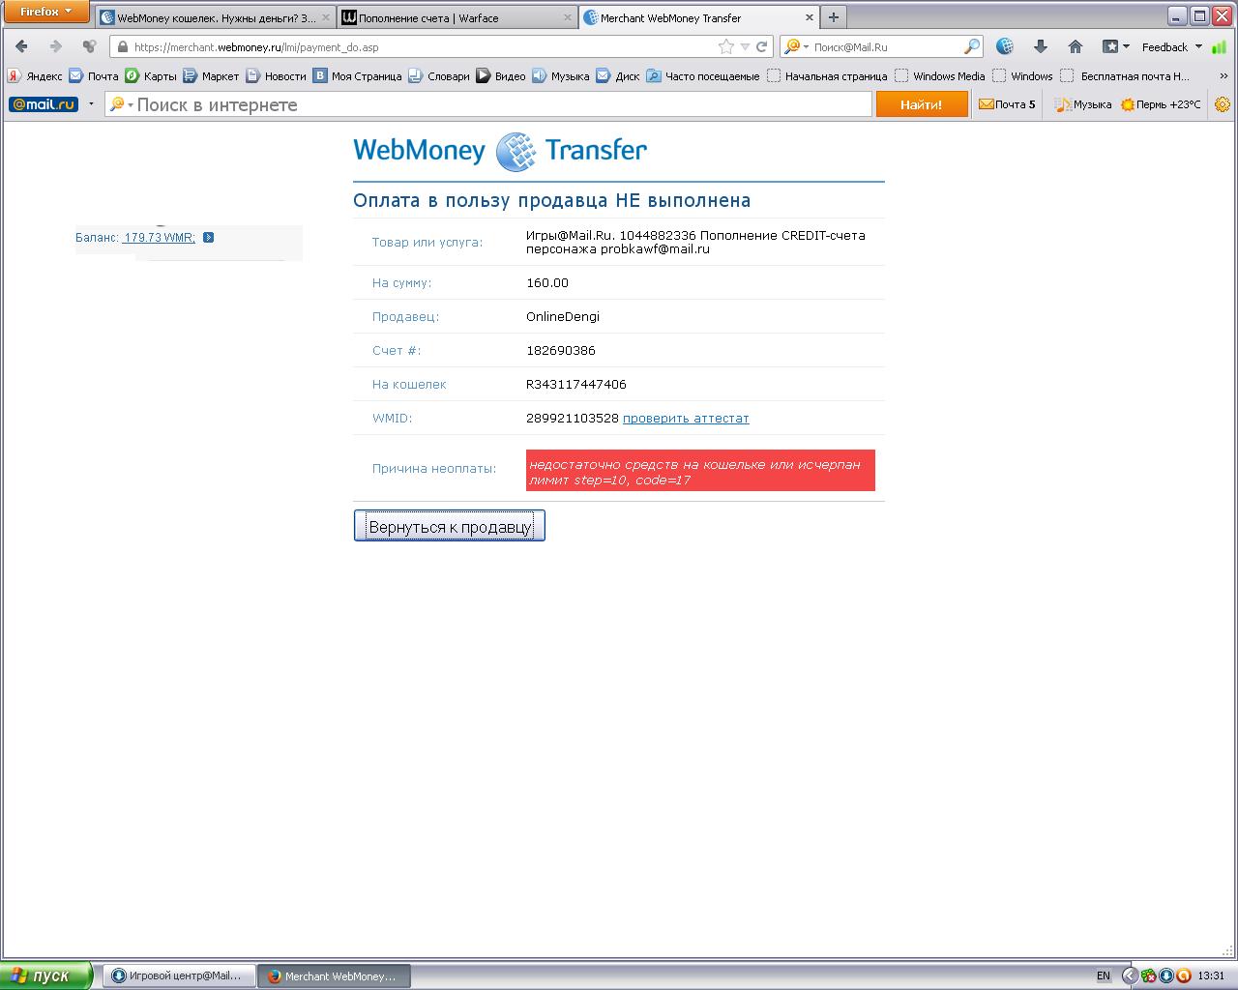This screenshot has width=1238, height=990.
Task: Bookmark this page with the star icon
Action: click(x=726, y=46)
